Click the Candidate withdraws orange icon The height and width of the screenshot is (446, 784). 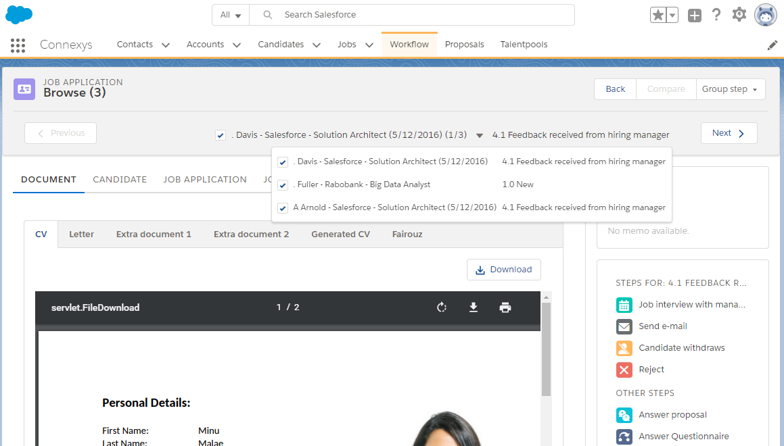tap(624, 348)
